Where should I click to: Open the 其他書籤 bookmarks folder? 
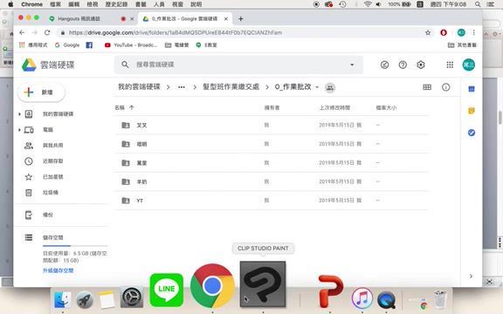click(462, 45)
